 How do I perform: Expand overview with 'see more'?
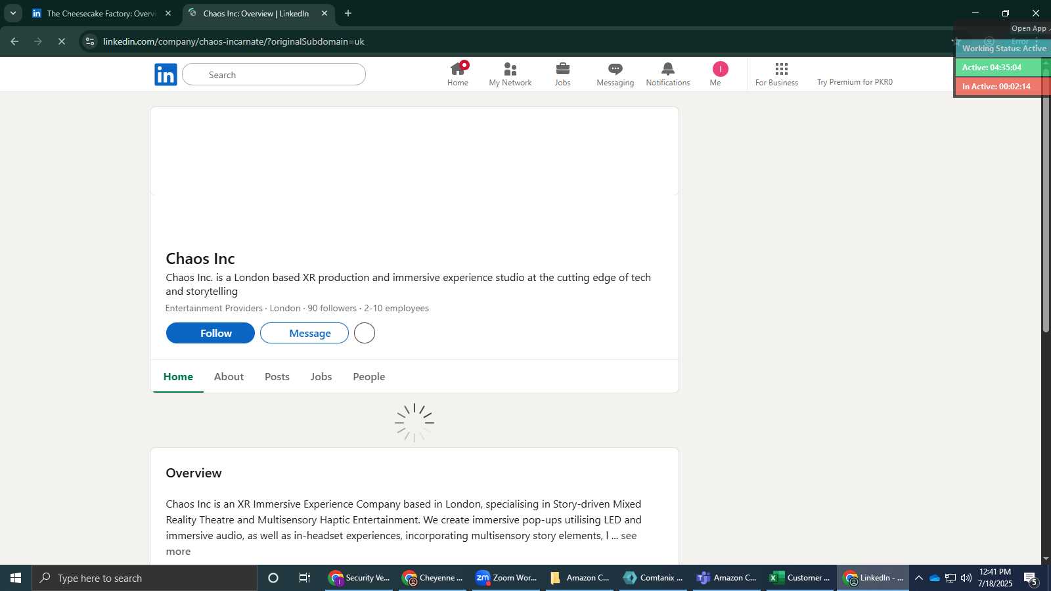pyautogui.click(x=629, y=536)
